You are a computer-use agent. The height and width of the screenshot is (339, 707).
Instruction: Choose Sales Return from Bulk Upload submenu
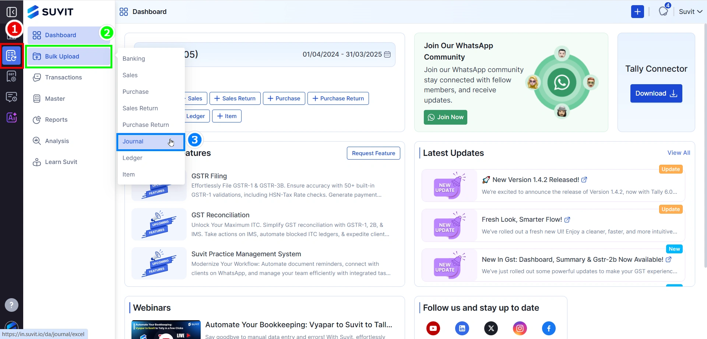tap(151, 108)
